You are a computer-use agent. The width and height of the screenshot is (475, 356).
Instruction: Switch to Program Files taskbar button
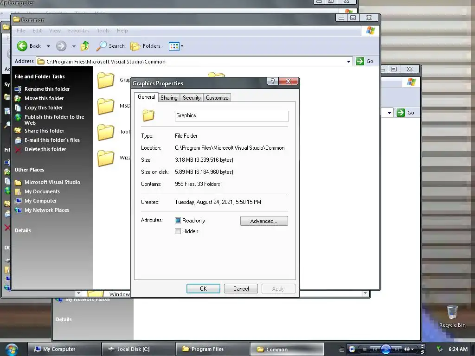(x=212, y=349)
